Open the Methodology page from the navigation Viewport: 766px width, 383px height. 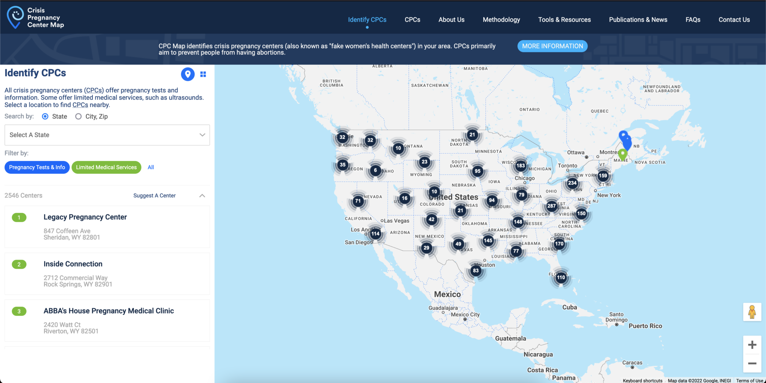pyautogui.click(x=501, y=19)
